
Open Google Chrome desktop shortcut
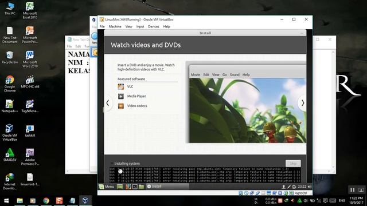[10, 84]
